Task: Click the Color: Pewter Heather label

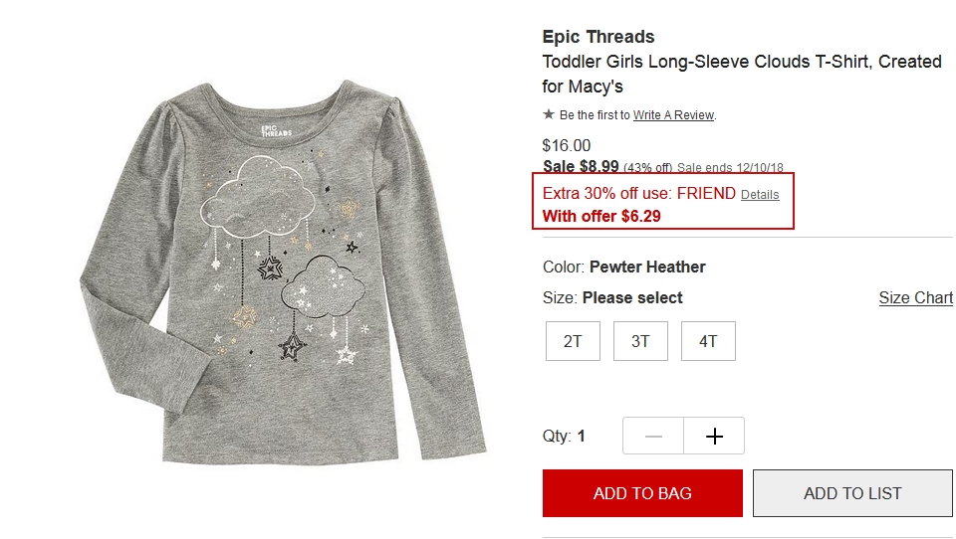Action: coord(623,267)
